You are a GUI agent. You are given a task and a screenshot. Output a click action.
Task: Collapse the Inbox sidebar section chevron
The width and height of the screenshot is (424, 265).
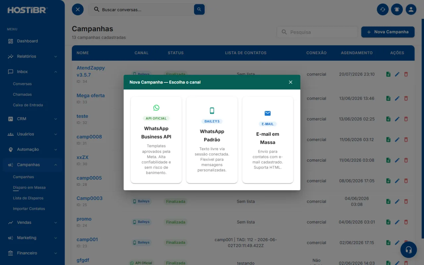(56, 72)
